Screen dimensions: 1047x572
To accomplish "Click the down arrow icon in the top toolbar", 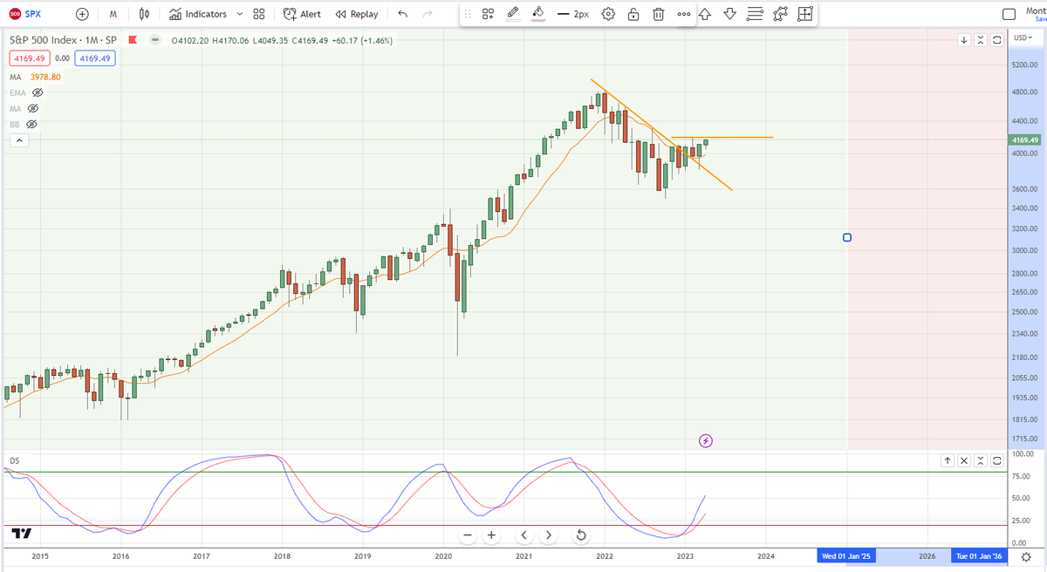I will 730,14.
